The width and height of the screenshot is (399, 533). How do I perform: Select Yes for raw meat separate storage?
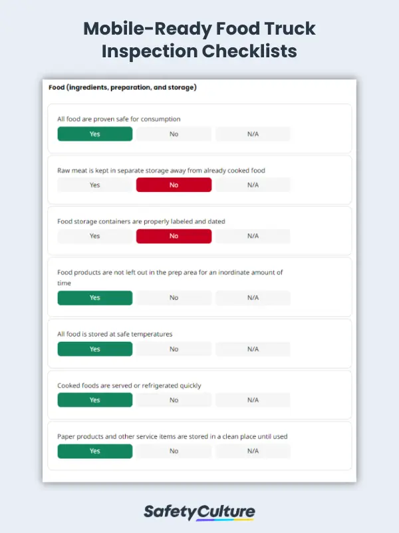[95, 185]
